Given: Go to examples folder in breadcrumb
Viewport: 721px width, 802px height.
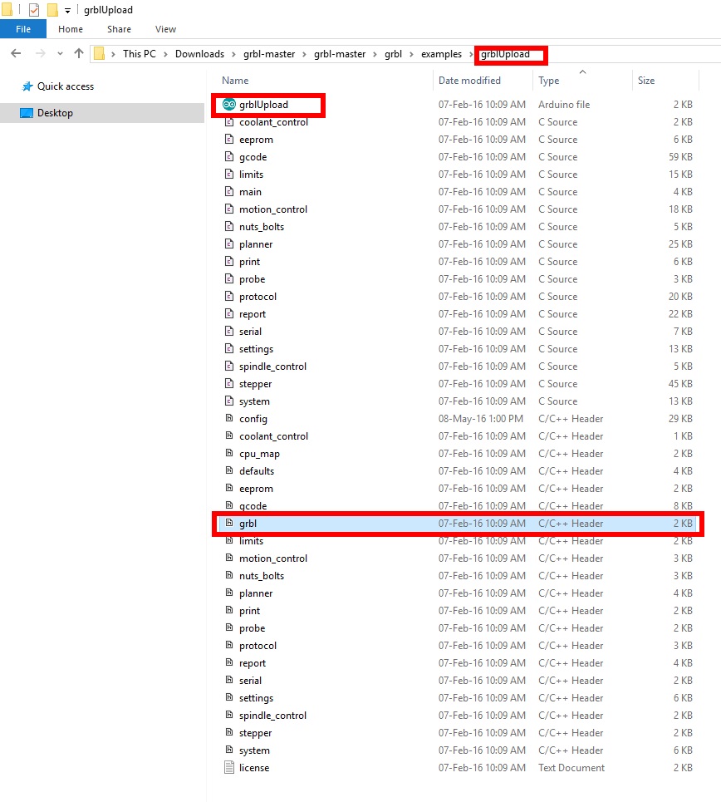Looking at the screenshot, I should pyautogui.click(x=441, y=54).
